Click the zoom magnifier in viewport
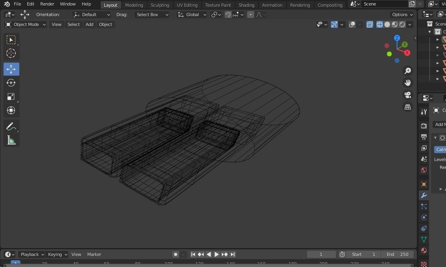The width and height of the screenshot is (446, 267). 408,71
